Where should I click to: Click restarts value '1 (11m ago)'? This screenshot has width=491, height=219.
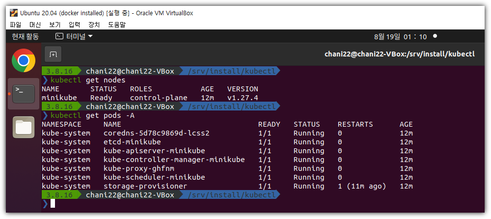(362, 186)
